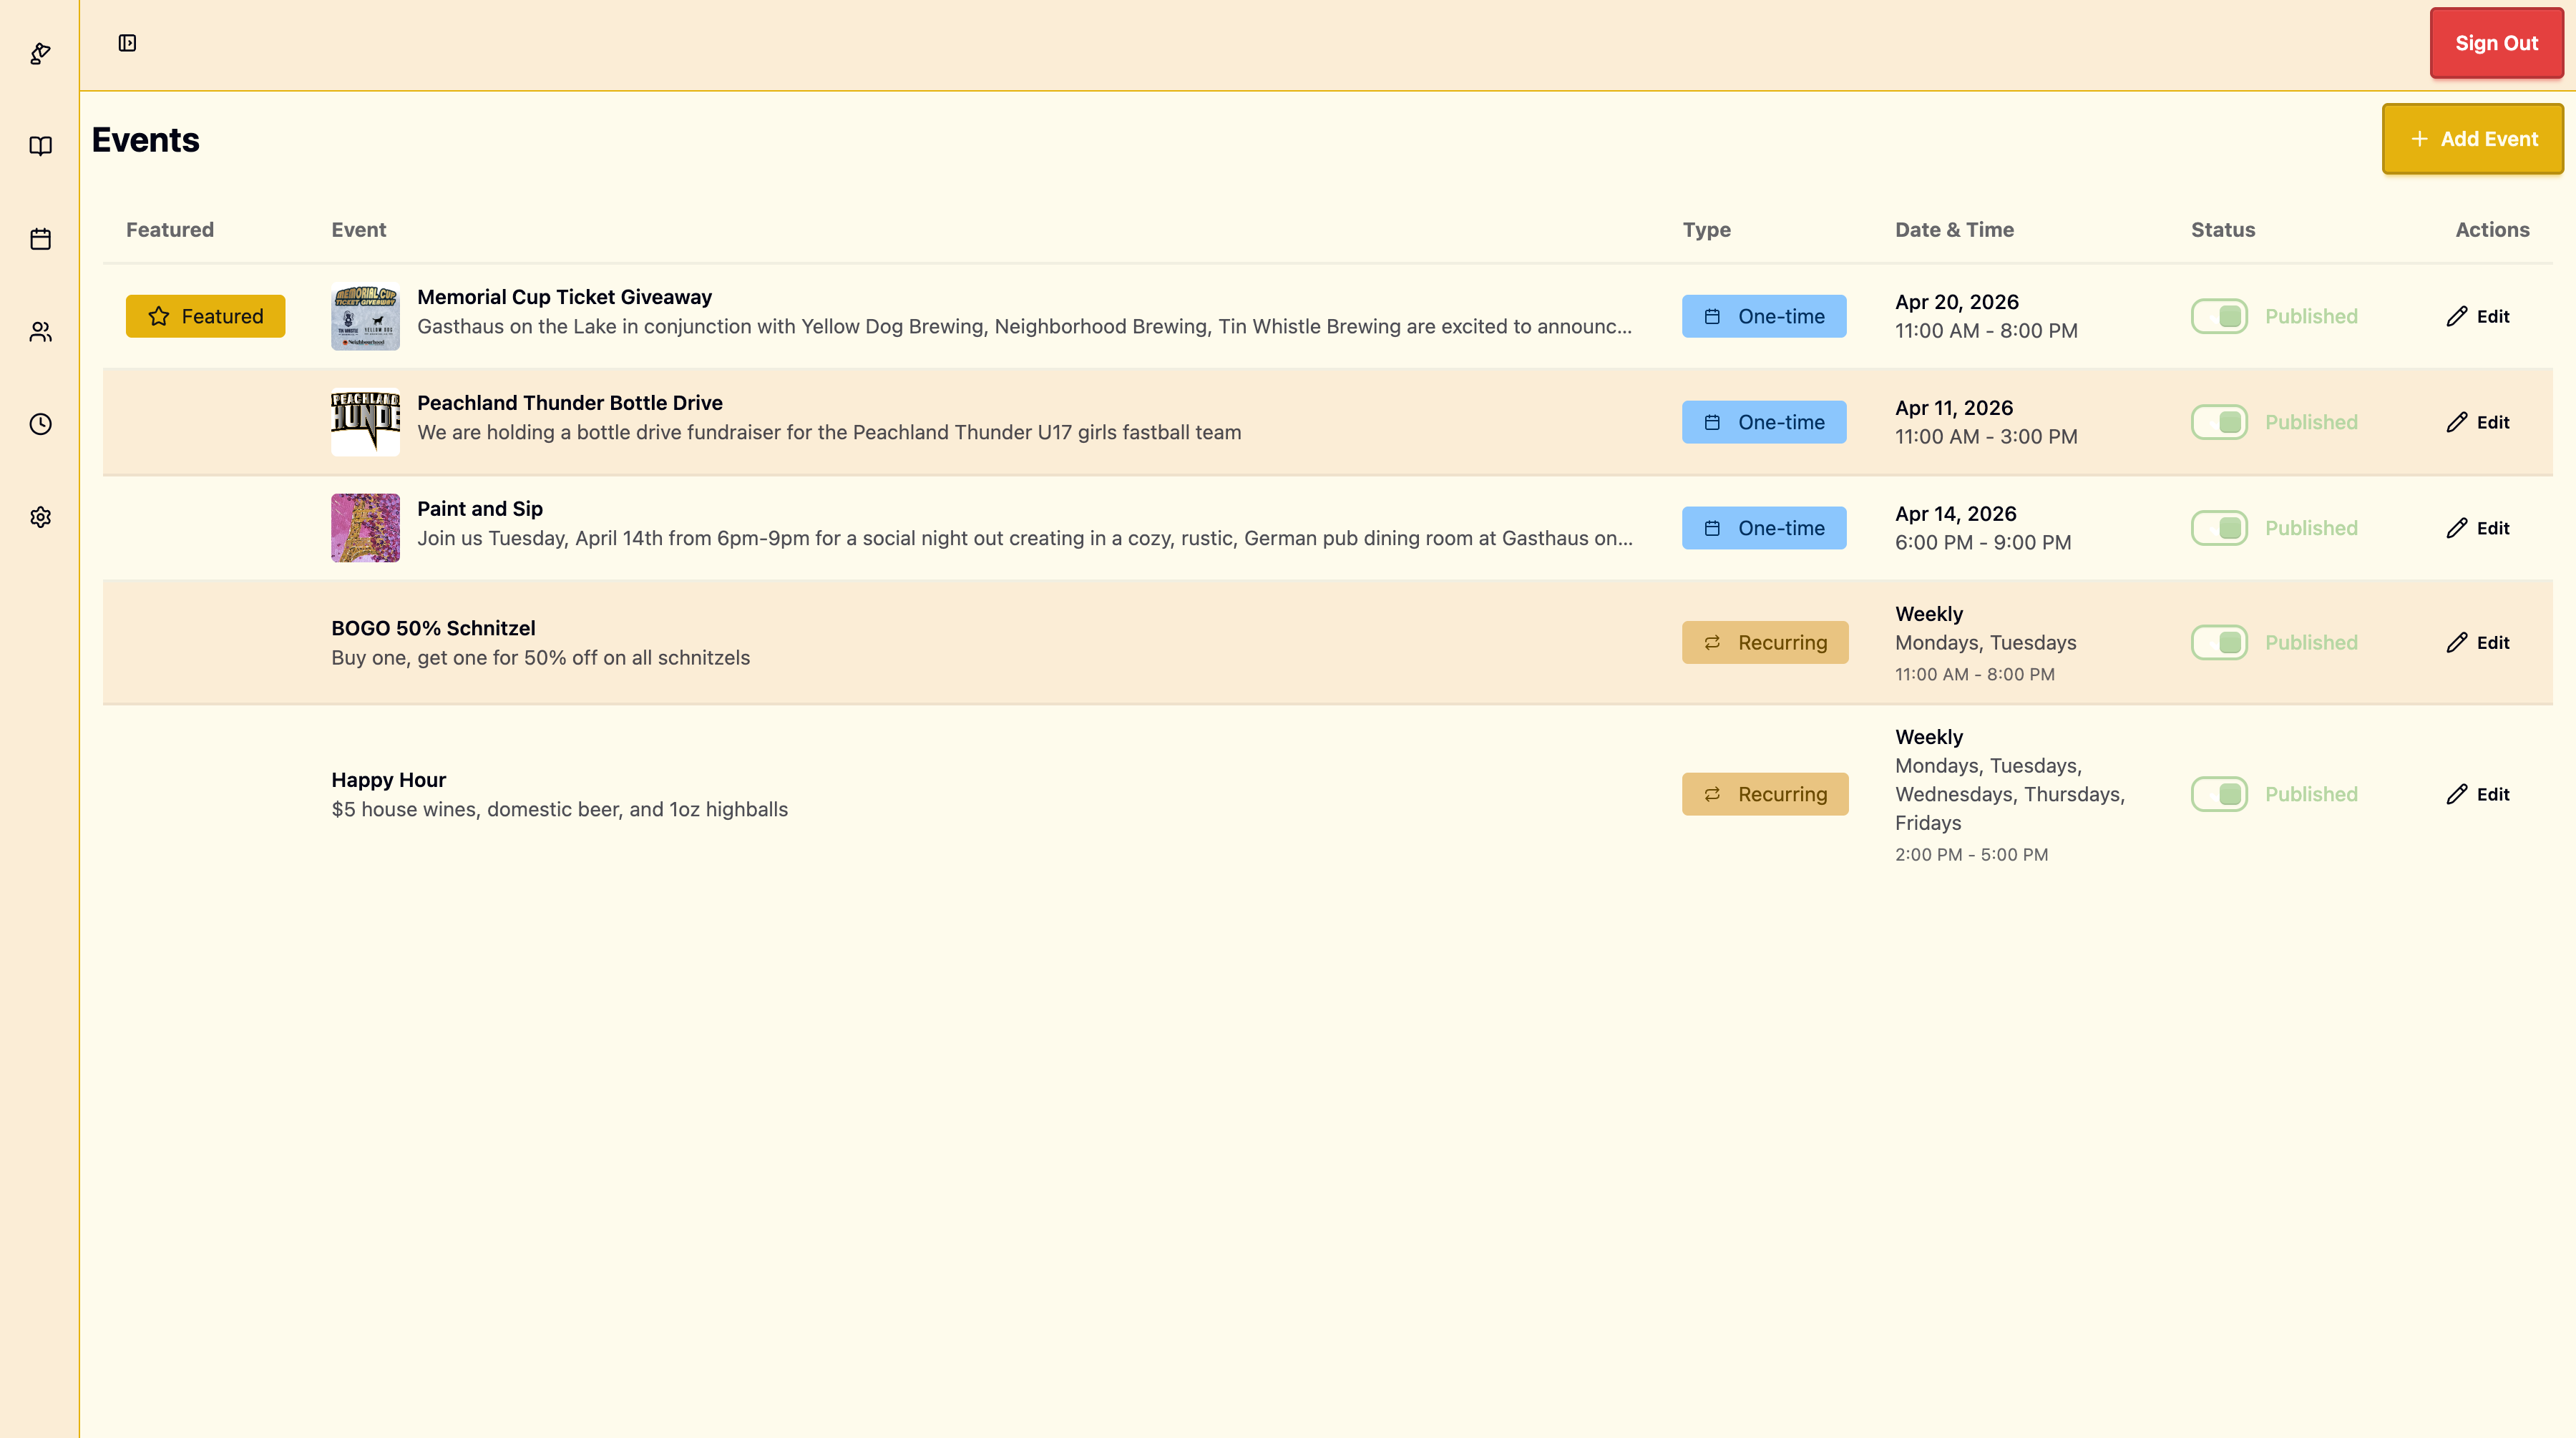This screenshot has width=2576, height=1438.
Task: Select the Recurring badge for Happy Hour
Action: pyautogui.click(x=1765, y=793)
